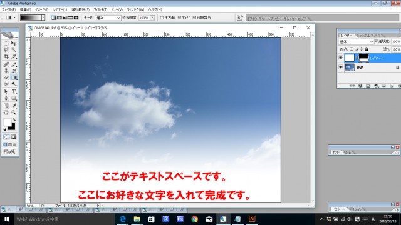Viewport: 401px width, 225px height.
Task: Open the opacity slider arrow in options bar
Action: coord(152,18)
